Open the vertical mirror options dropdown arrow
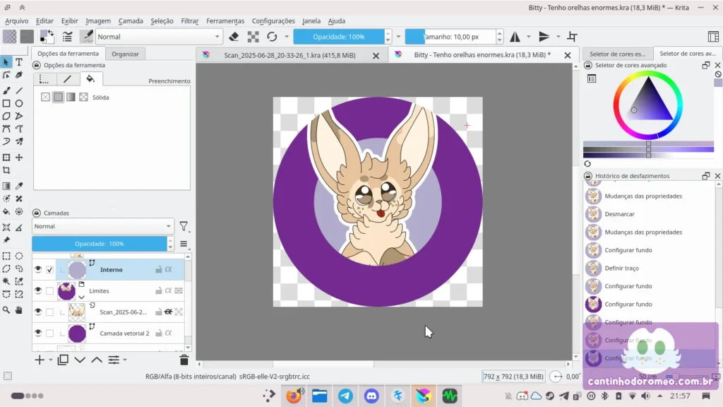The width and height of the screenshot is (723, 407). click(558, 37)
